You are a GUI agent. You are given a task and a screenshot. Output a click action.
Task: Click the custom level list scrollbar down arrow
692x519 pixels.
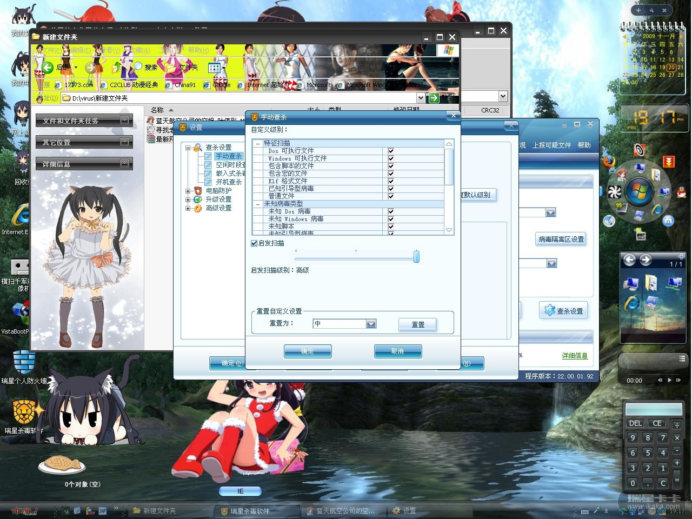coord(449,230)
